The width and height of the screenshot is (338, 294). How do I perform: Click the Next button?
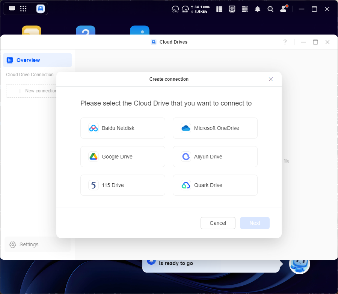pos(255,223)
